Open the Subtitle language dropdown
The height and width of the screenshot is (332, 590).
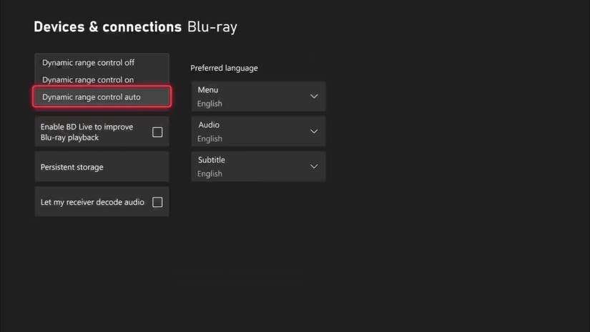(x=258, y=167)
